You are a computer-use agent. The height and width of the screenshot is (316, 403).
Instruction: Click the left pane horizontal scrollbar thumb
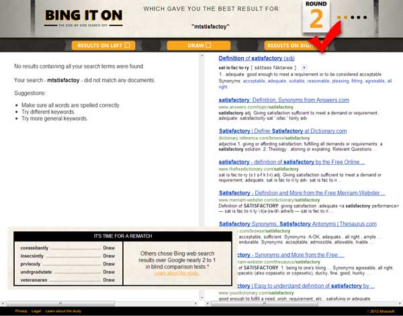[60, 304]
